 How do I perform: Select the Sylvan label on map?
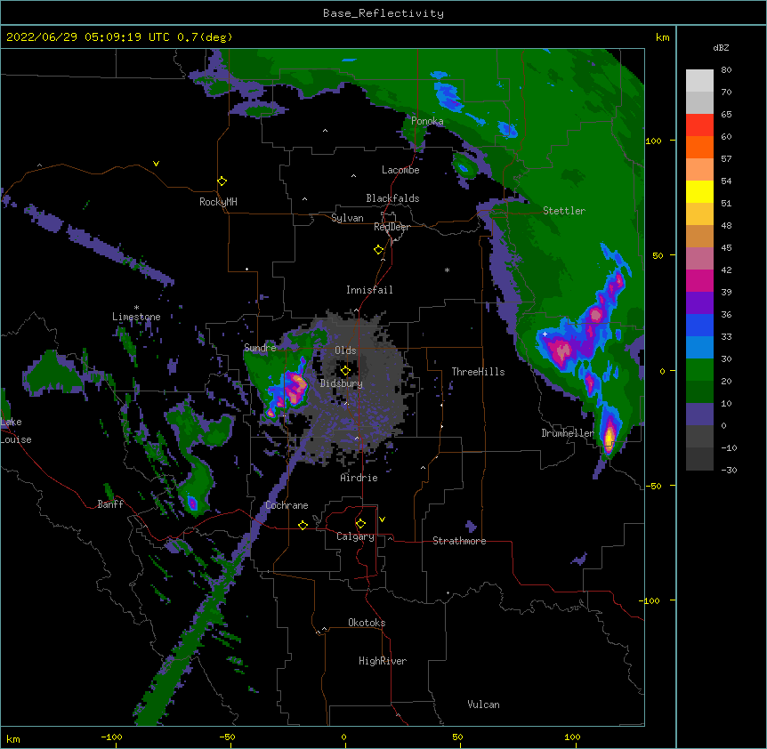click(347, 218)
